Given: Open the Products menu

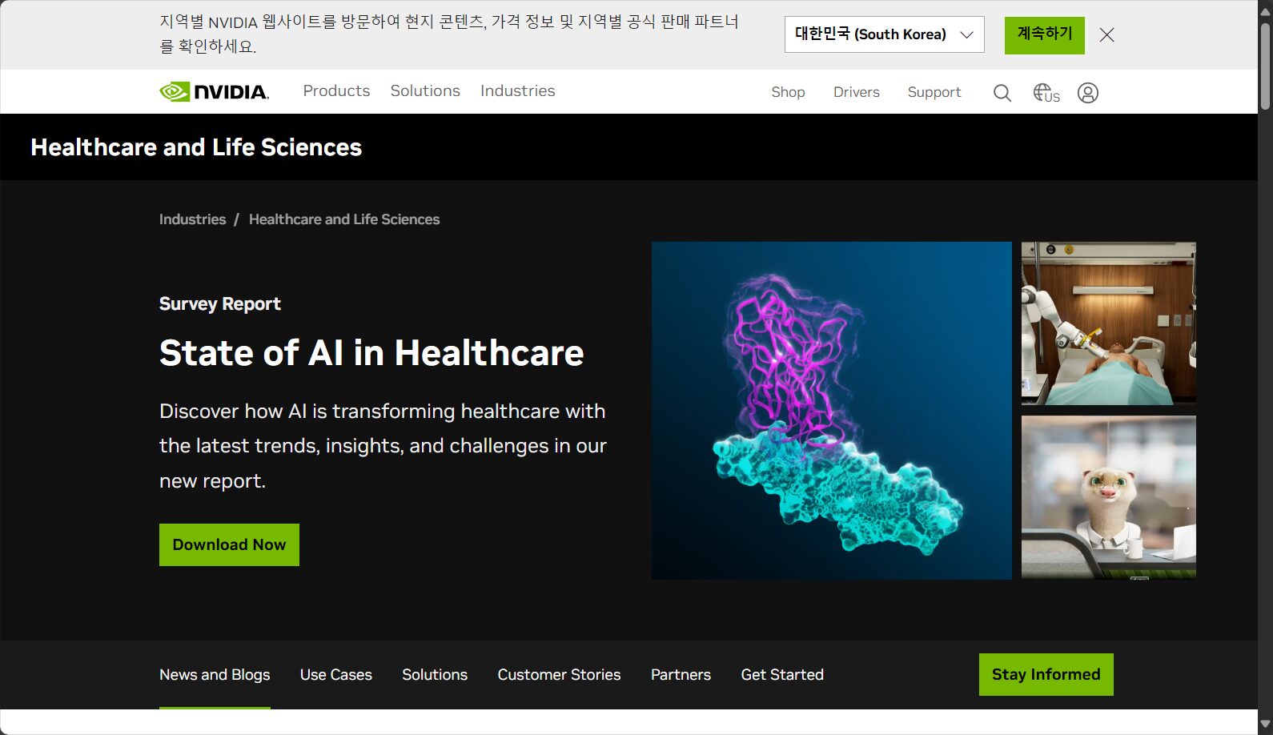Looking at the screenshot, I should (336, 91).
